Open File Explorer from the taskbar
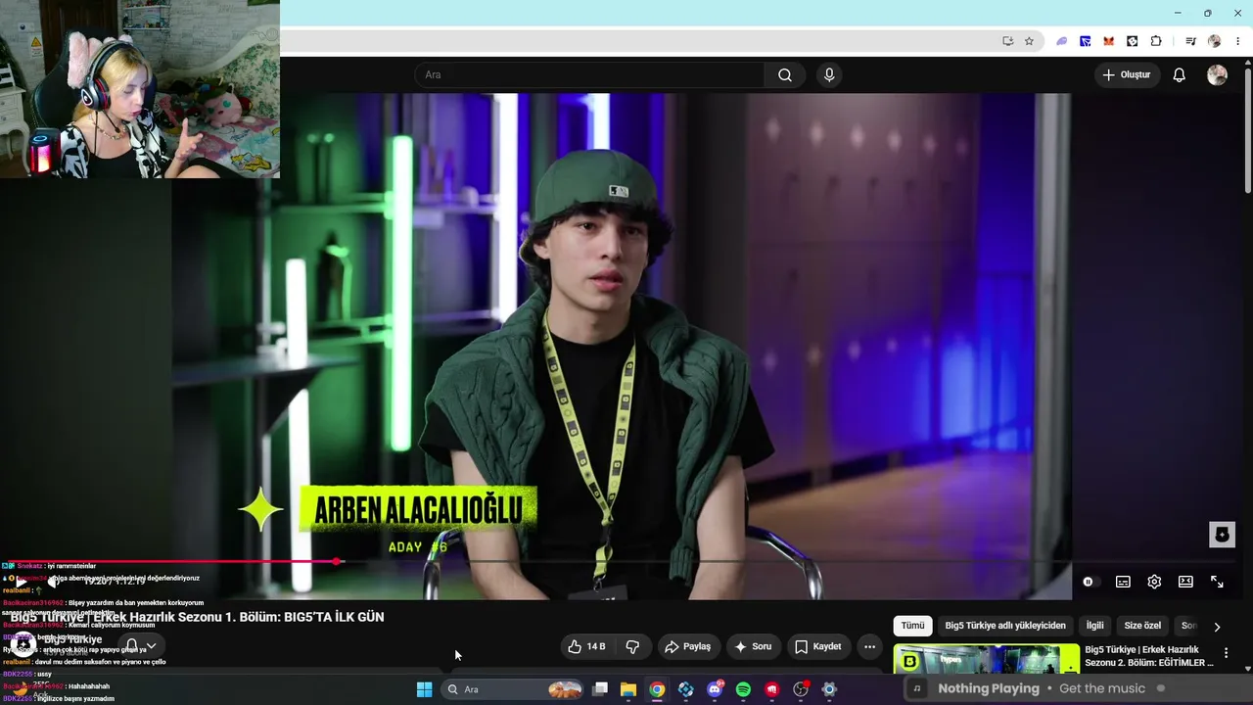1253x705 pixels. [x=628, y=689]
